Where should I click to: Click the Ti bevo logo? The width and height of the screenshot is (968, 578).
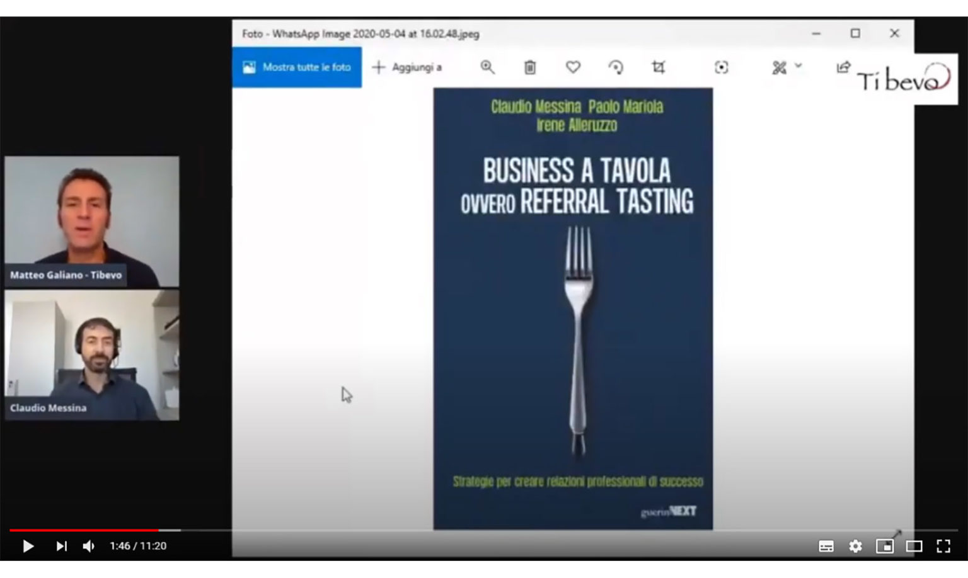[904, 79]
